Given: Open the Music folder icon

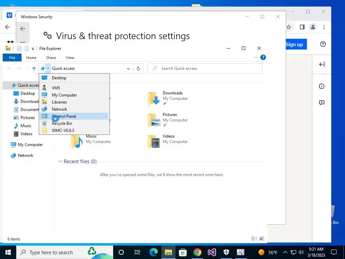Looking at the screenshot, I should (x=76, y=141).
